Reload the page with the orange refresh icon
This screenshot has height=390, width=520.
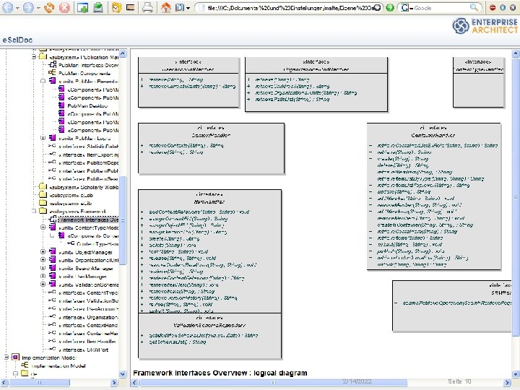pos(49,7)
